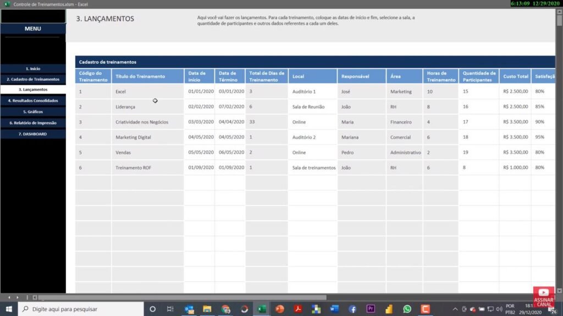
Task: Select the '95%' satisfaction cell
Action: click(543, 137)
